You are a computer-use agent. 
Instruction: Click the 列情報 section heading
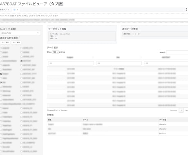[50, 115]
